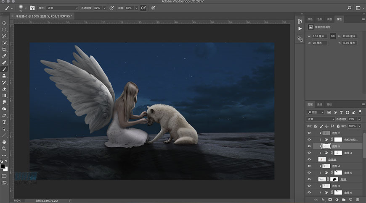Click the 曲线 5 layer mask thumbnail
366x203 pixels.
(338, 172)
